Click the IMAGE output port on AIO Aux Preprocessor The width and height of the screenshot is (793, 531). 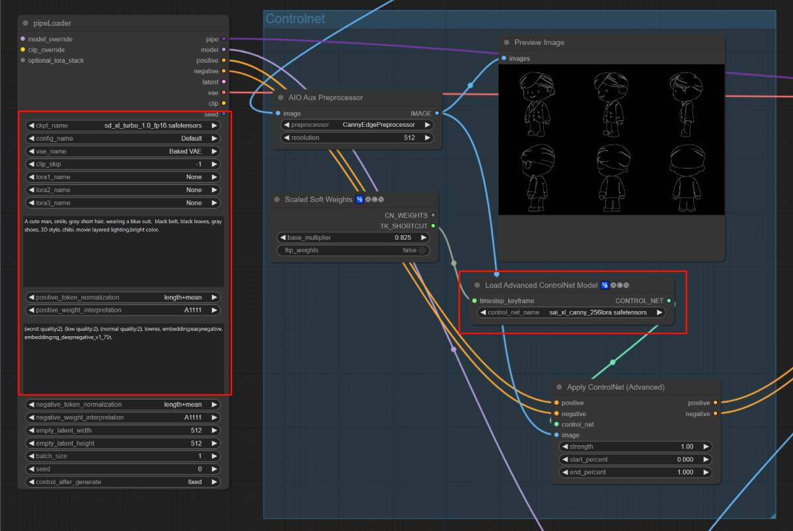[x=437, y=114]
